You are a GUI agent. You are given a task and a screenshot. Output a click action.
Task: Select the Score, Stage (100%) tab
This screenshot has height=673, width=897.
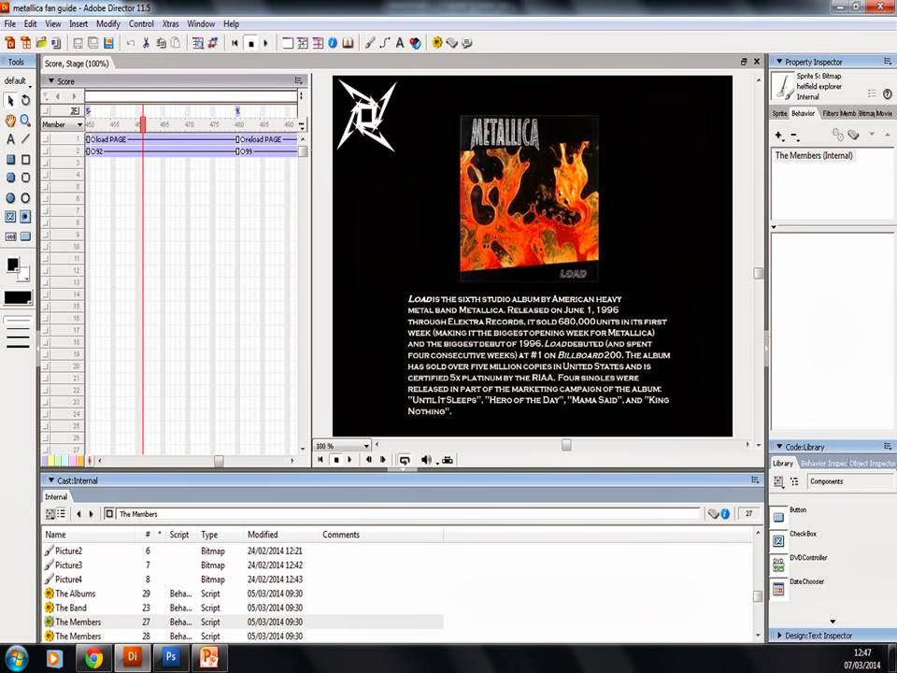pos(77,64)
